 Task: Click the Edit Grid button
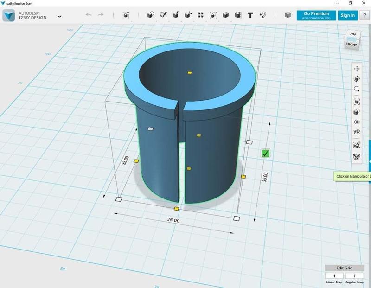tap(344, 268)
